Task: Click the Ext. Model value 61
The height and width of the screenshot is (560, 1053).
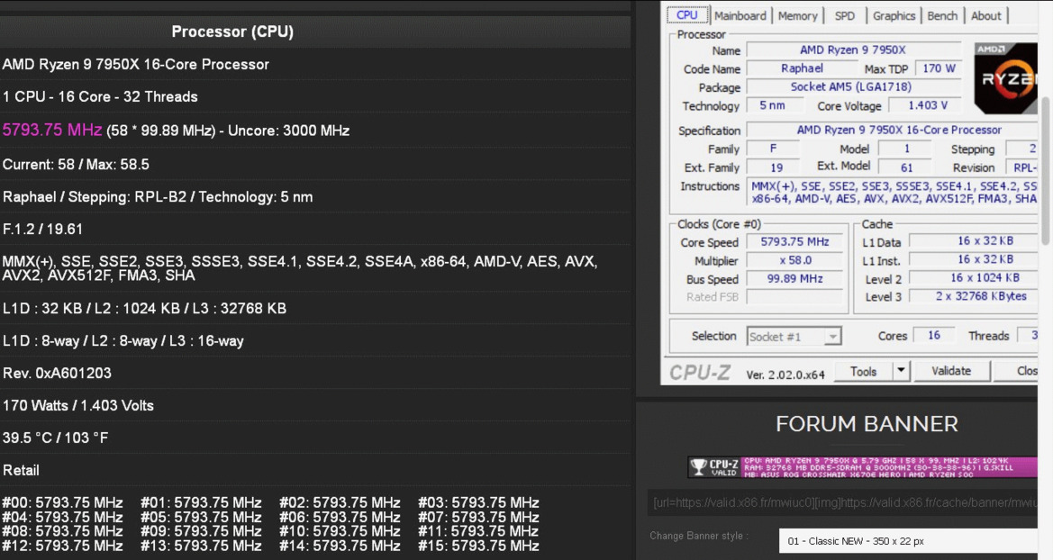Action: click(x=906, y=167)
